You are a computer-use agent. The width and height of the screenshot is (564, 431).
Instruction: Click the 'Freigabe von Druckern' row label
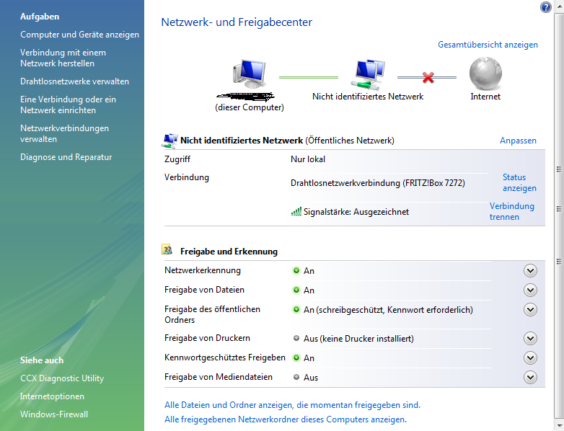[207, 338]
